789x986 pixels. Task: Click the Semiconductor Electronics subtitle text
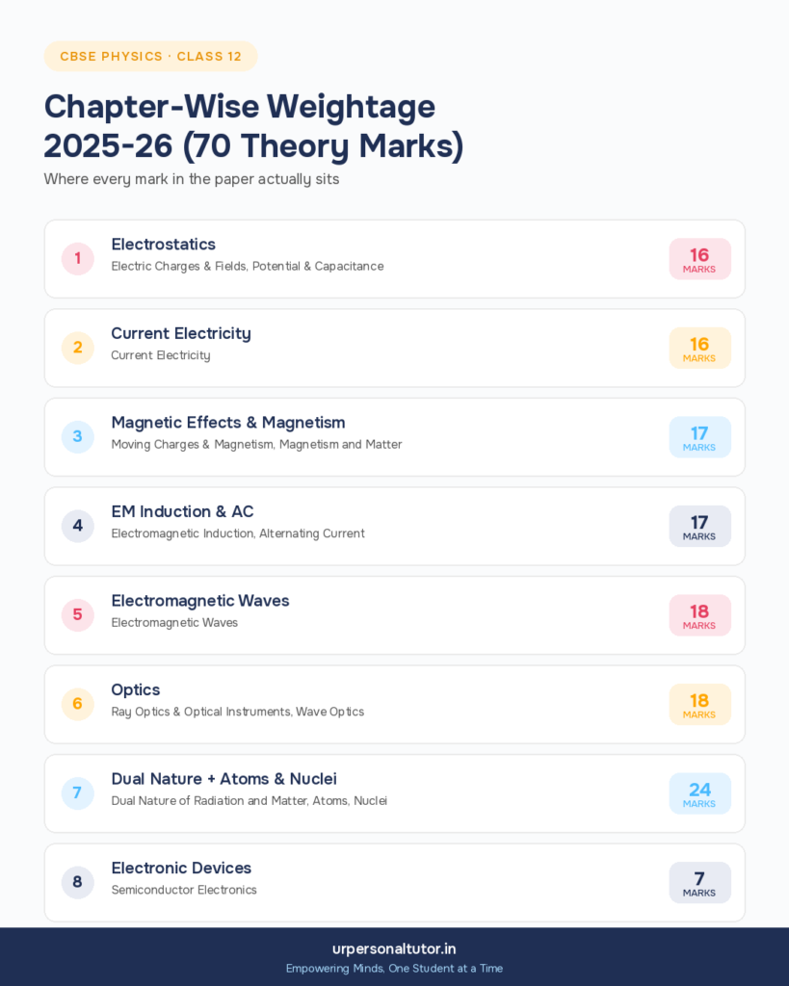coord(184,890)
